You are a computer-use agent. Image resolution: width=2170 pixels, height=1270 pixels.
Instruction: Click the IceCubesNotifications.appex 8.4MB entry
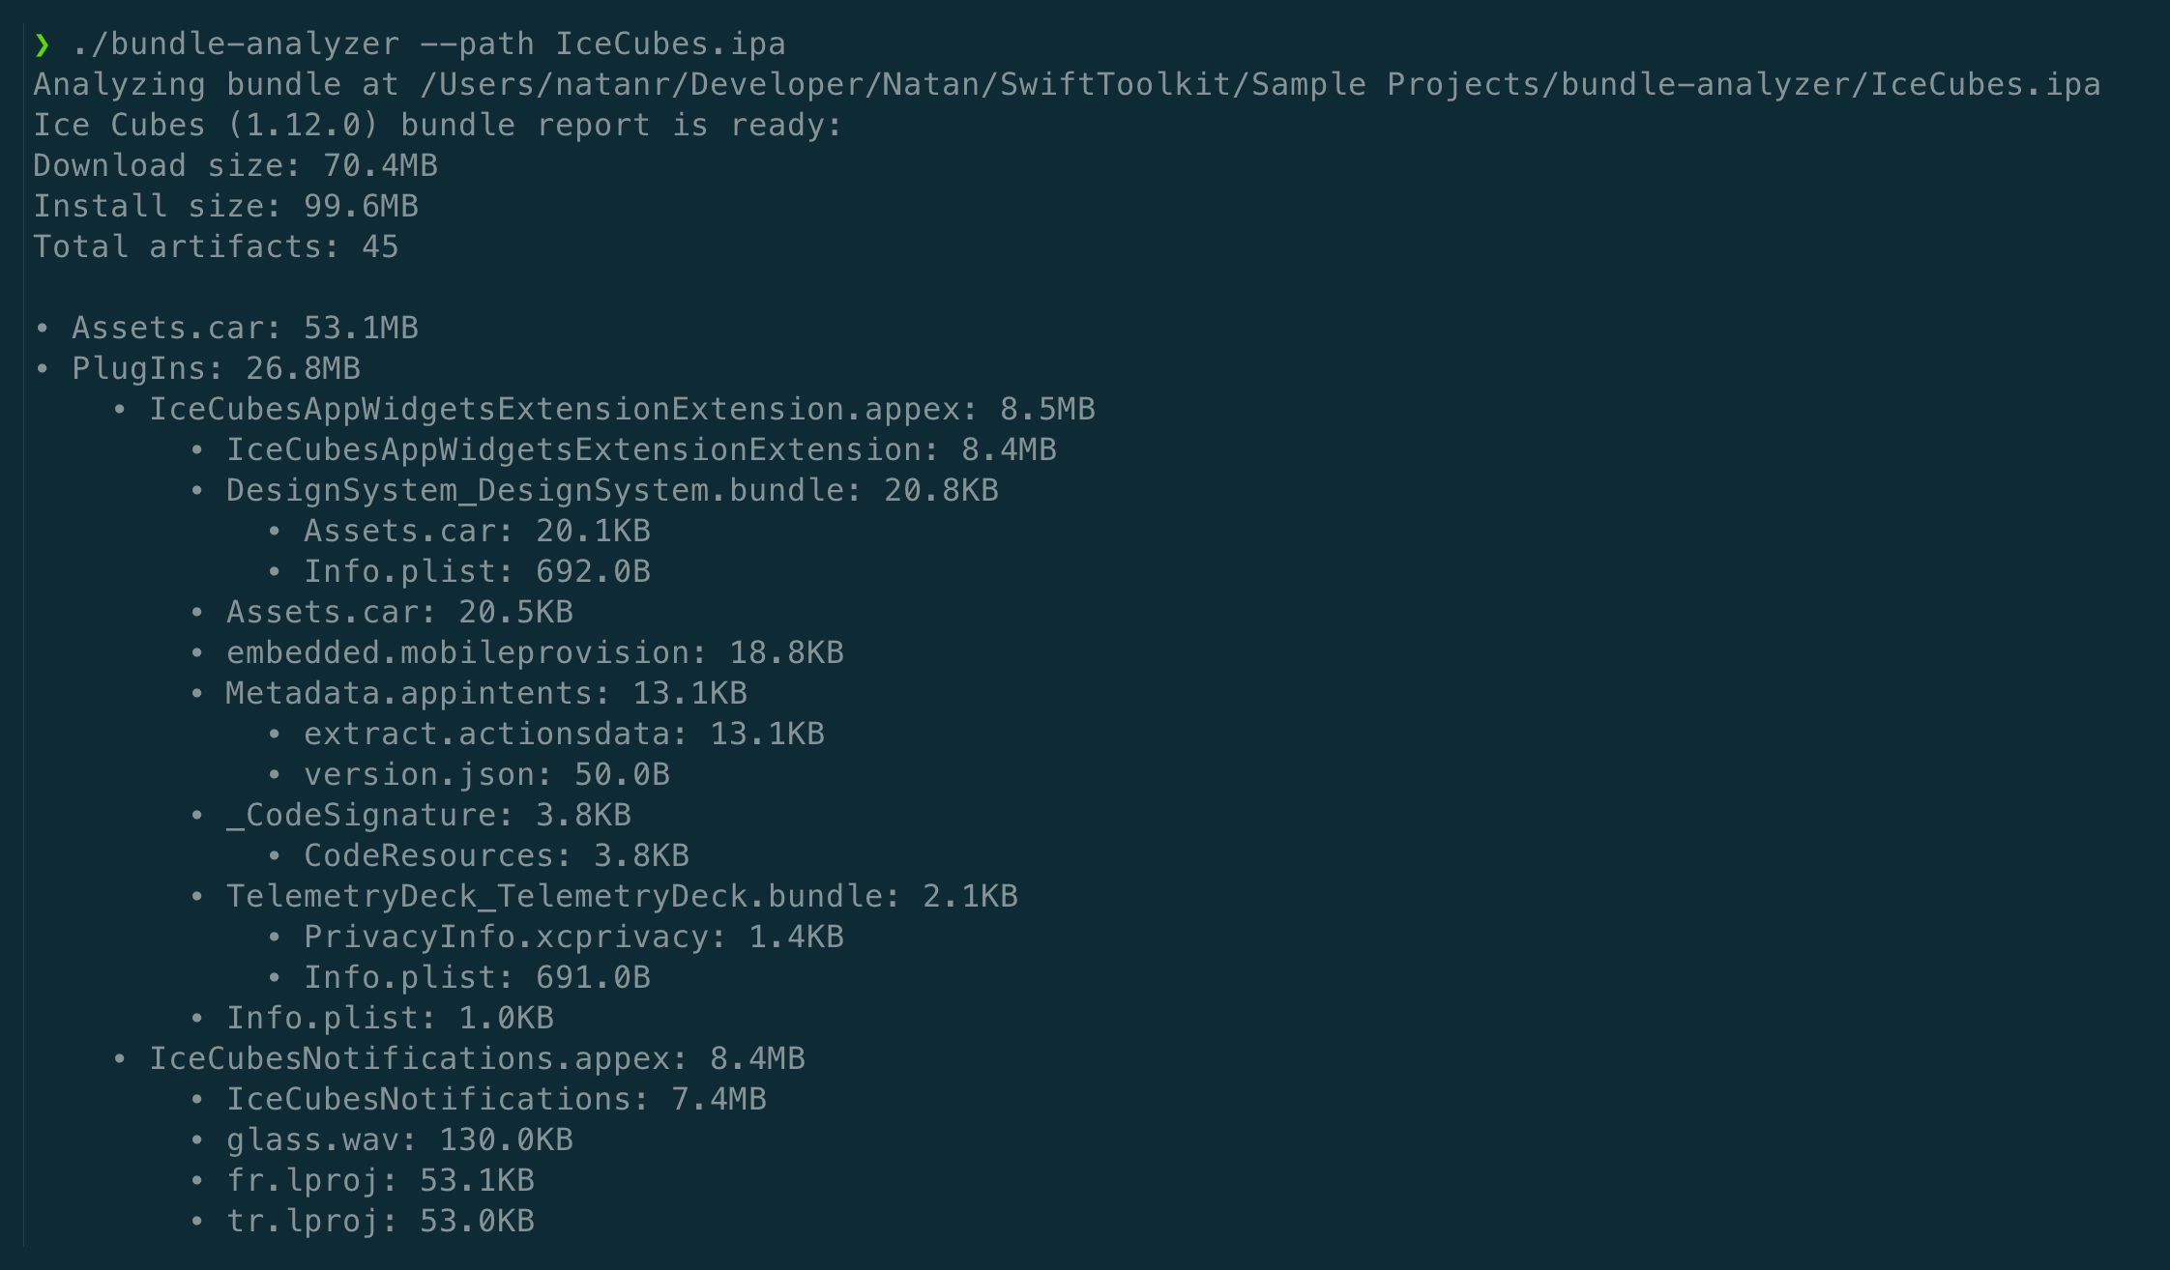click(477, 1059)
